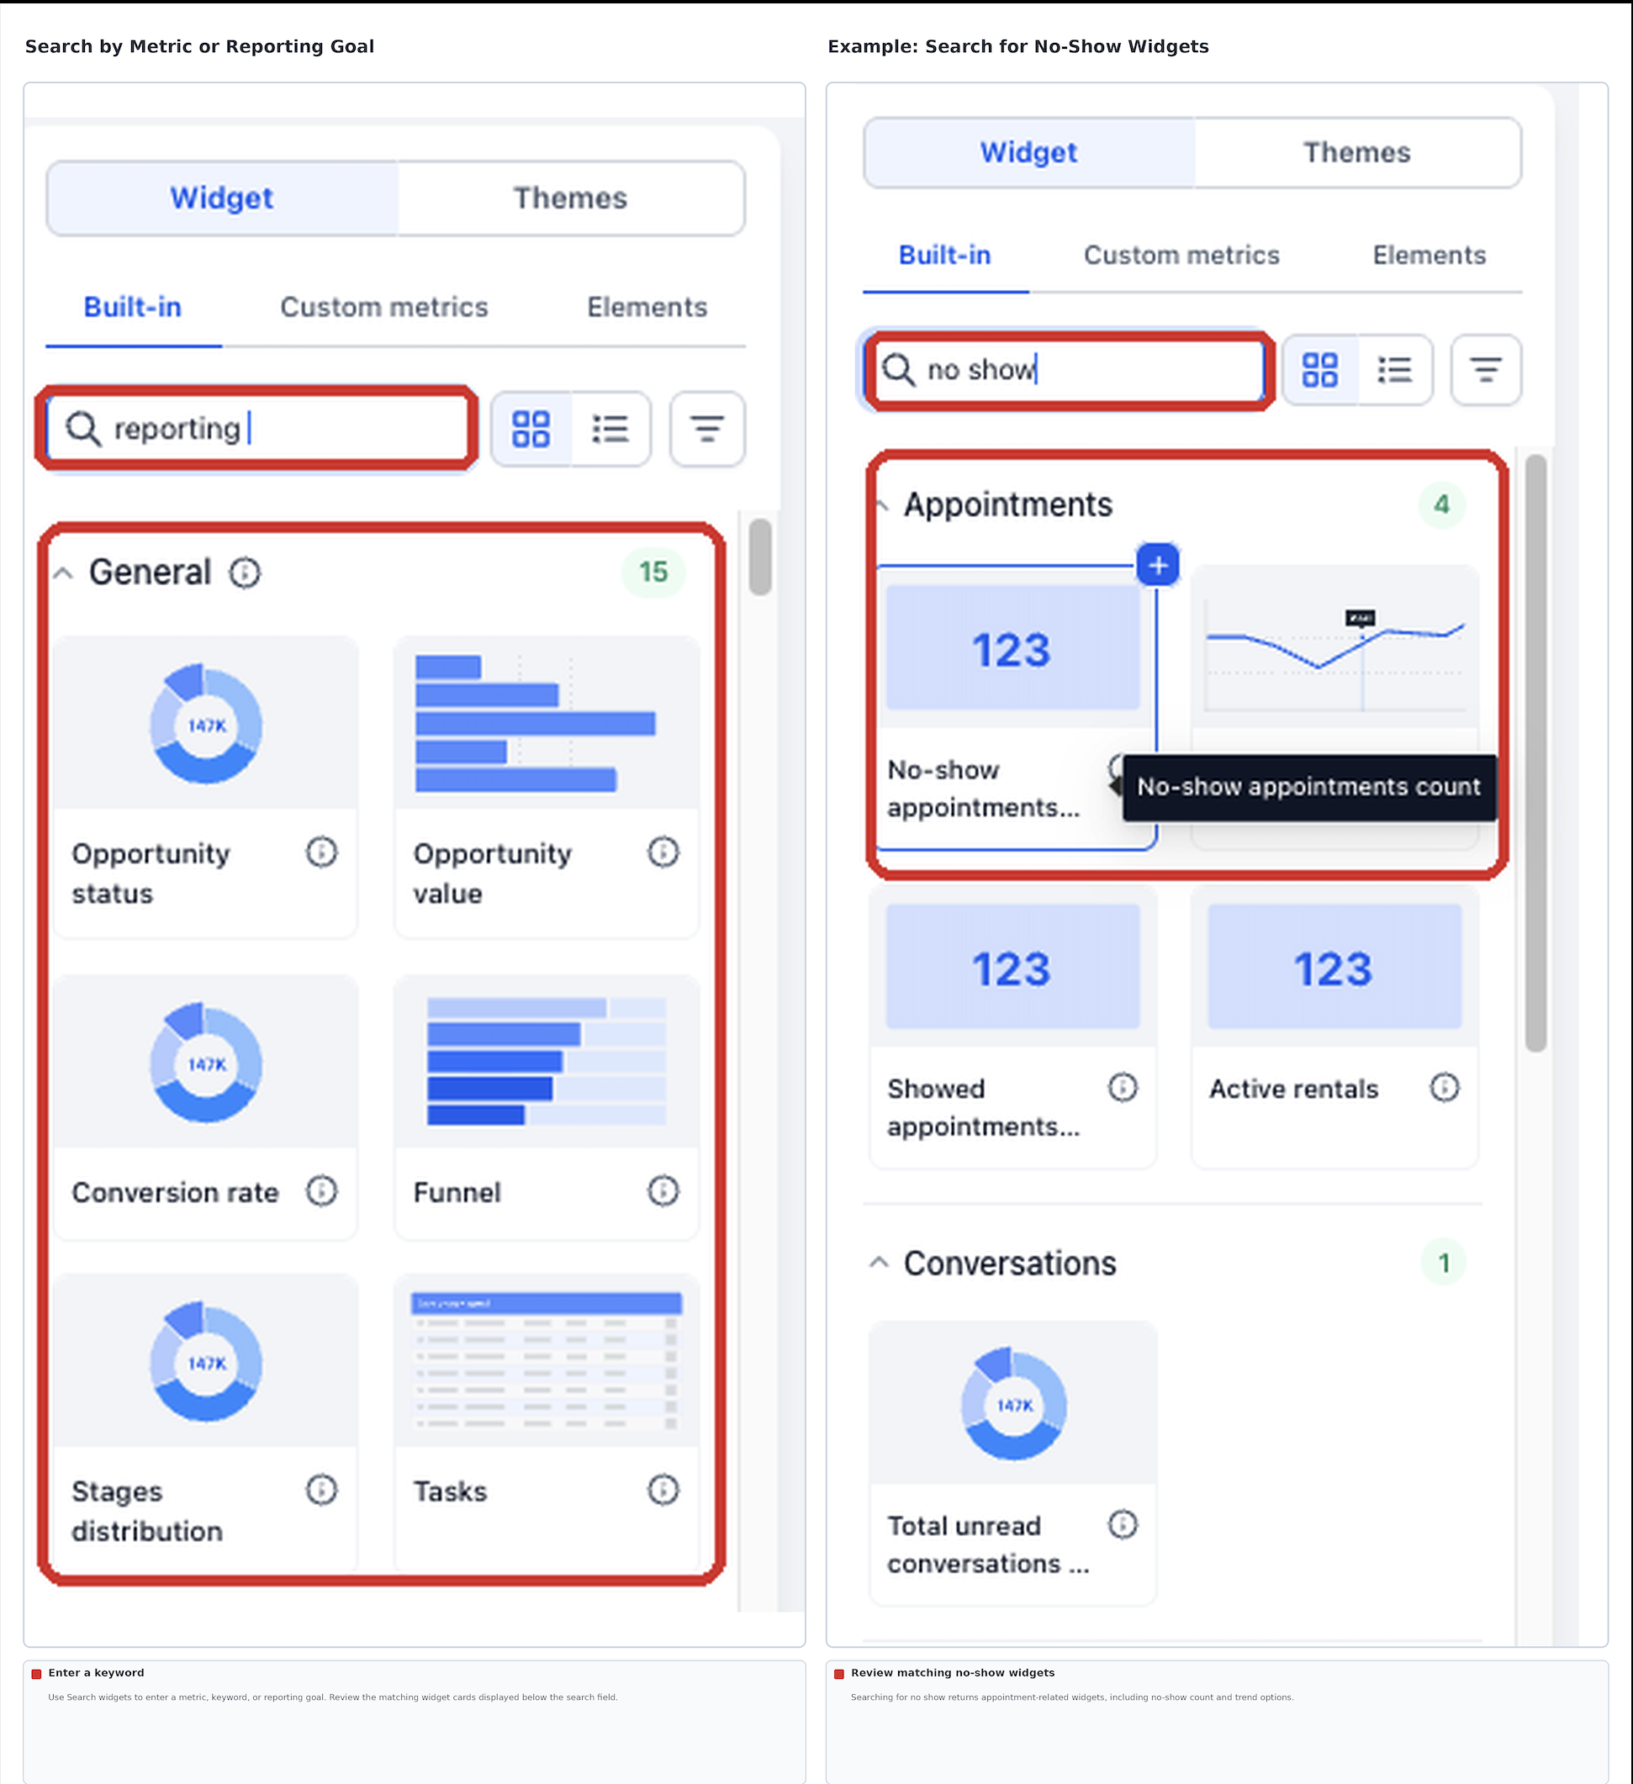Select Widget tab in left panel
The image size is (1633, 1784).
click(221, 198)
